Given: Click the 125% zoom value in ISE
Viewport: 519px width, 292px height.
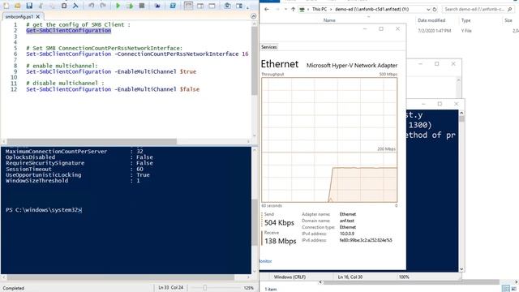Looking at the screenshot, I should (249, 288).
